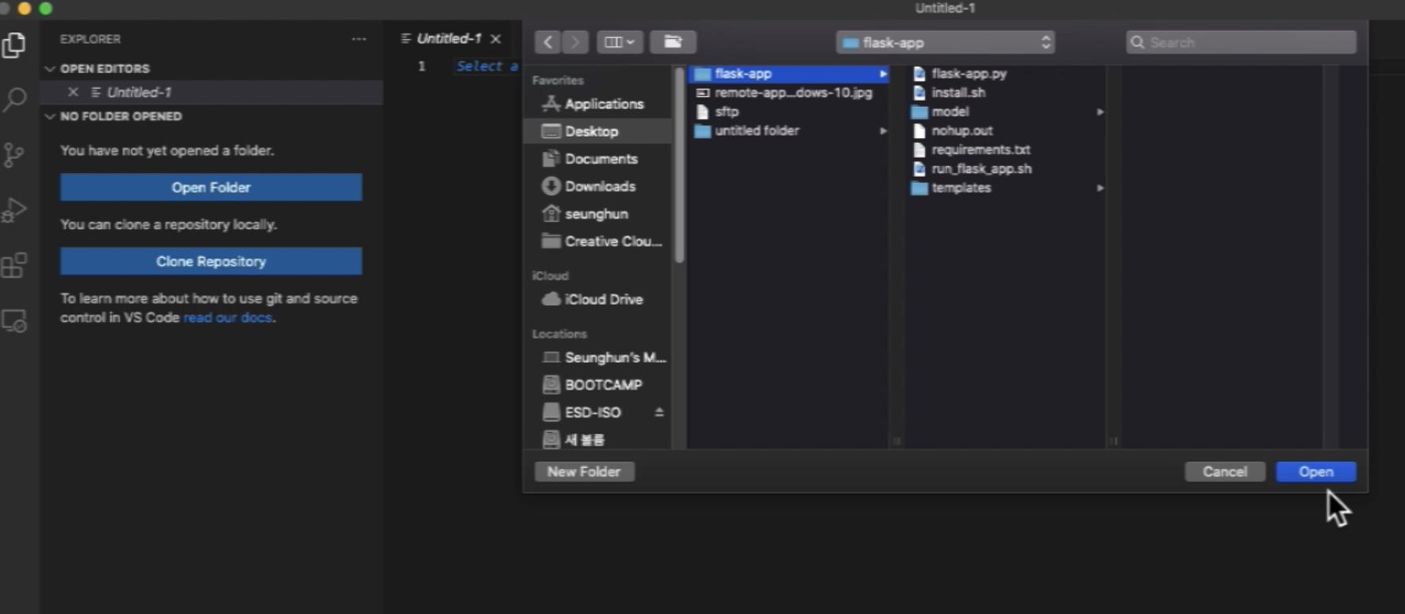Screen dimensions: 1405x614
Task: Go forward in the file dialog
Action: tap(575, 42)
